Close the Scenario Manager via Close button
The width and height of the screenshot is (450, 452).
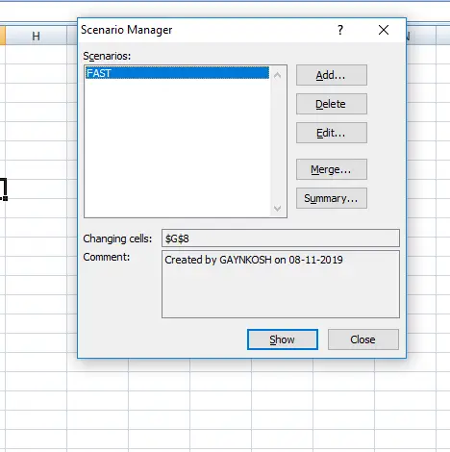coord(363,339)
